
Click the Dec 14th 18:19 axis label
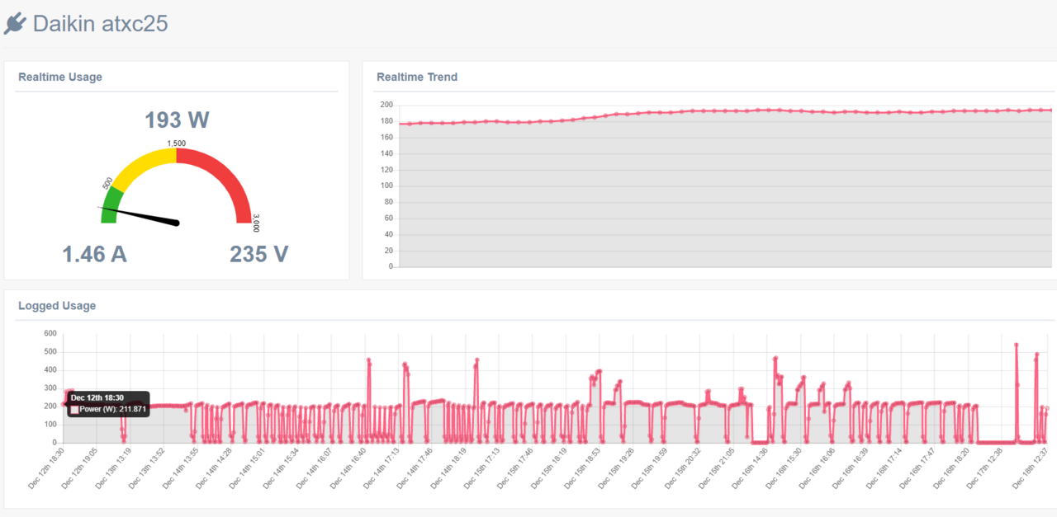point(447,468)
